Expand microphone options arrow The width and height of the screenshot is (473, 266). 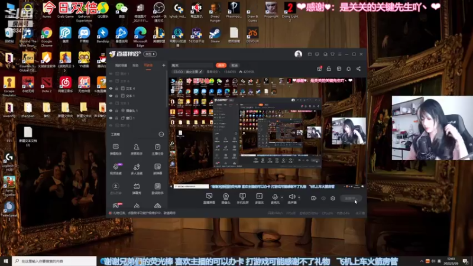pos(282,197)
